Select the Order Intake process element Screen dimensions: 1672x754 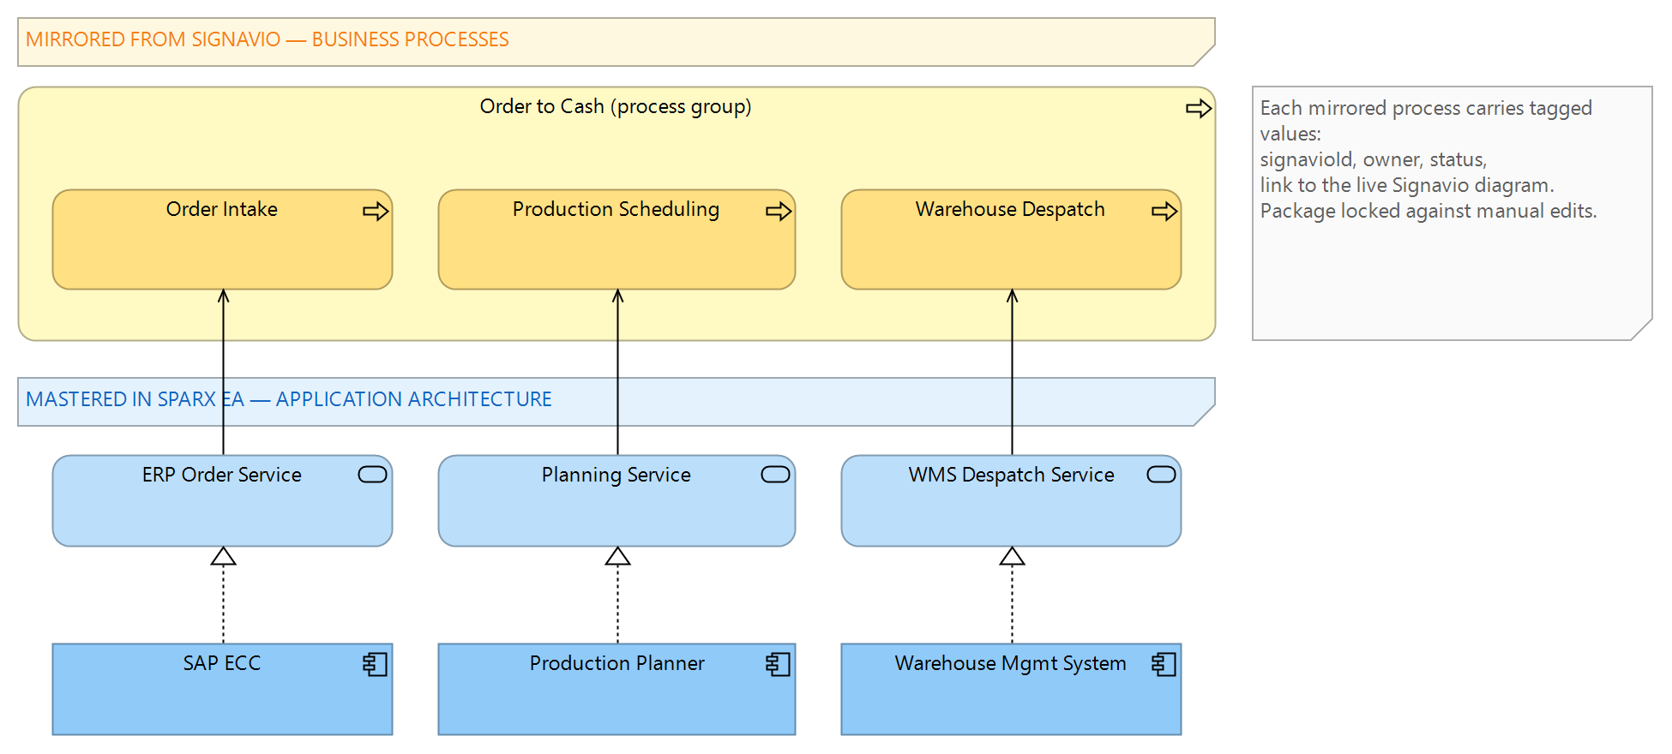coord(222,240)
